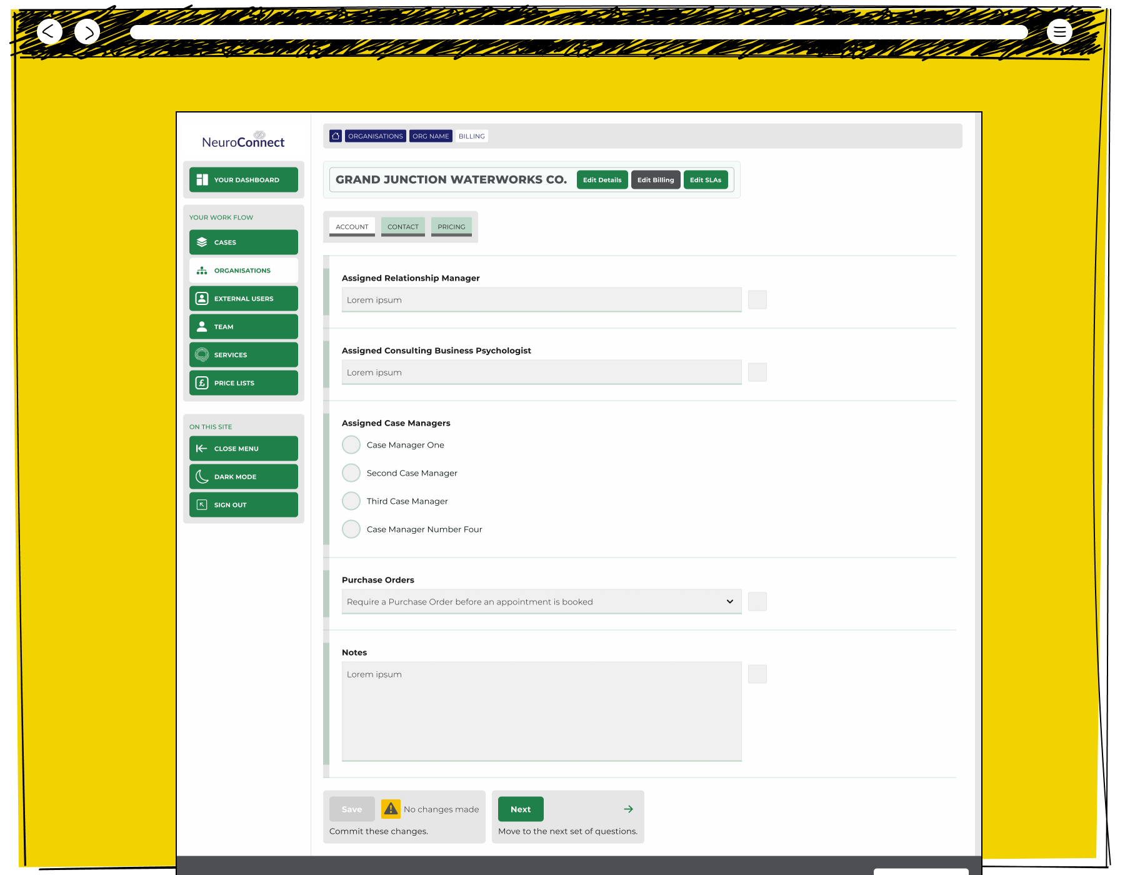
Task: Open Price Lists in the sidebar
Action: click(244, 383)
